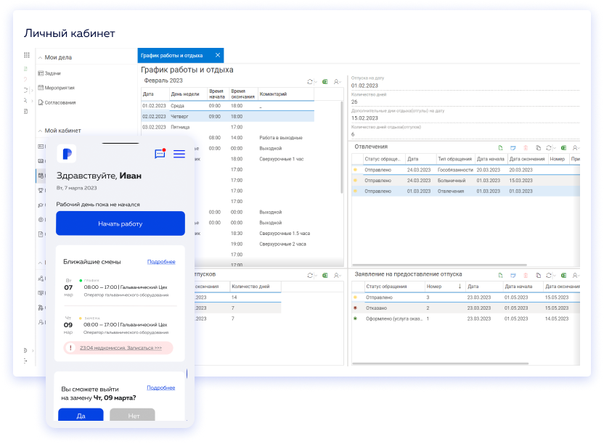The width and height of the screenshot is (604, 444).
Task: Click new record icon in Отвлечения panel
Action: click(500, 147)
